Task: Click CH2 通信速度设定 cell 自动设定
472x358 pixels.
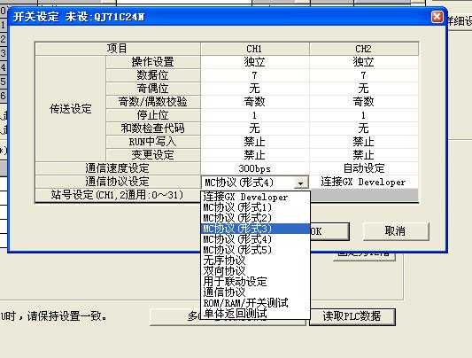Action: coord(364,168)
